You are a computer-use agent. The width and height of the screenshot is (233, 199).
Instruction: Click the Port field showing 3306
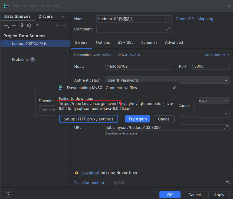click(211, 66)
